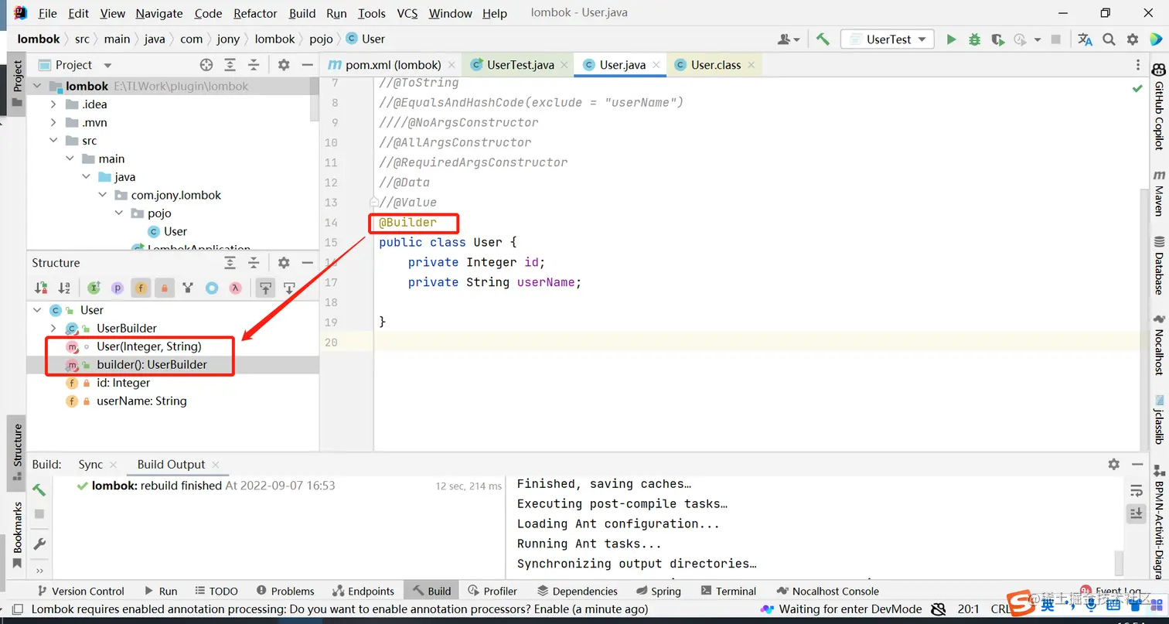The image size is (1169, 624).
Task: Open Project panel options gear
Action: 284,65
